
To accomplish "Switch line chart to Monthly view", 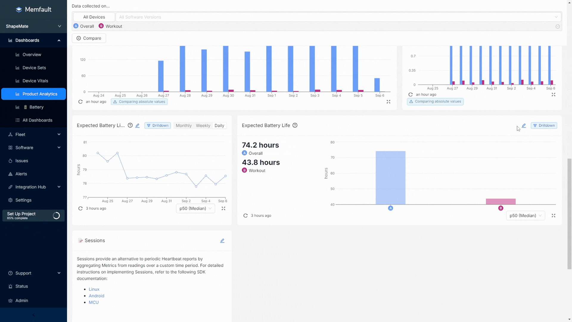I will (x=184, y=126).
